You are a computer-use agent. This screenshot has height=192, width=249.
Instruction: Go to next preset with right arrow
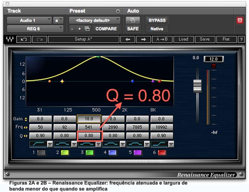pos(144,39)
